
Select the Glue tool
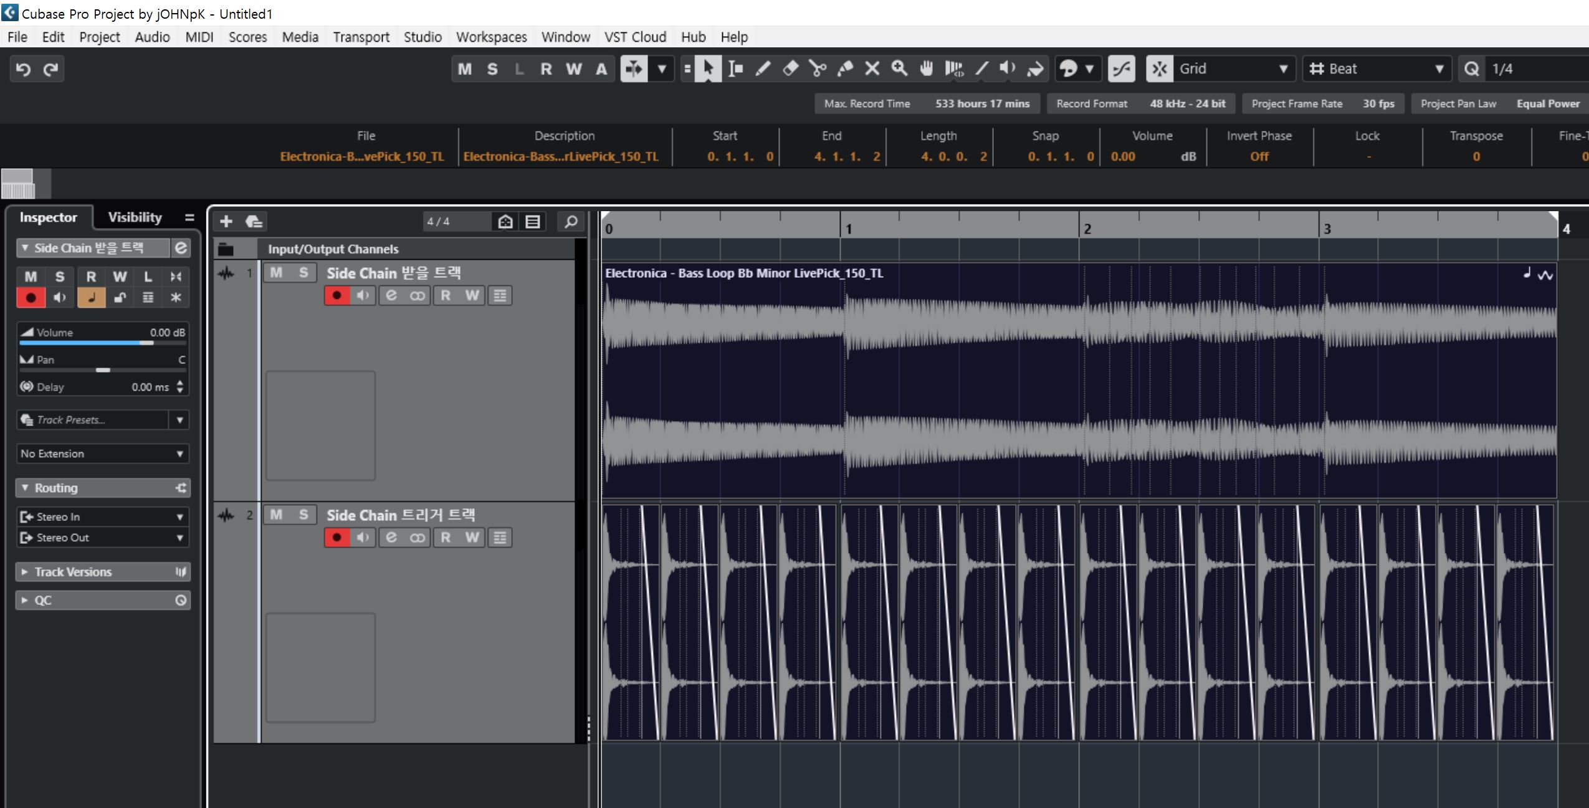point(844,69)
